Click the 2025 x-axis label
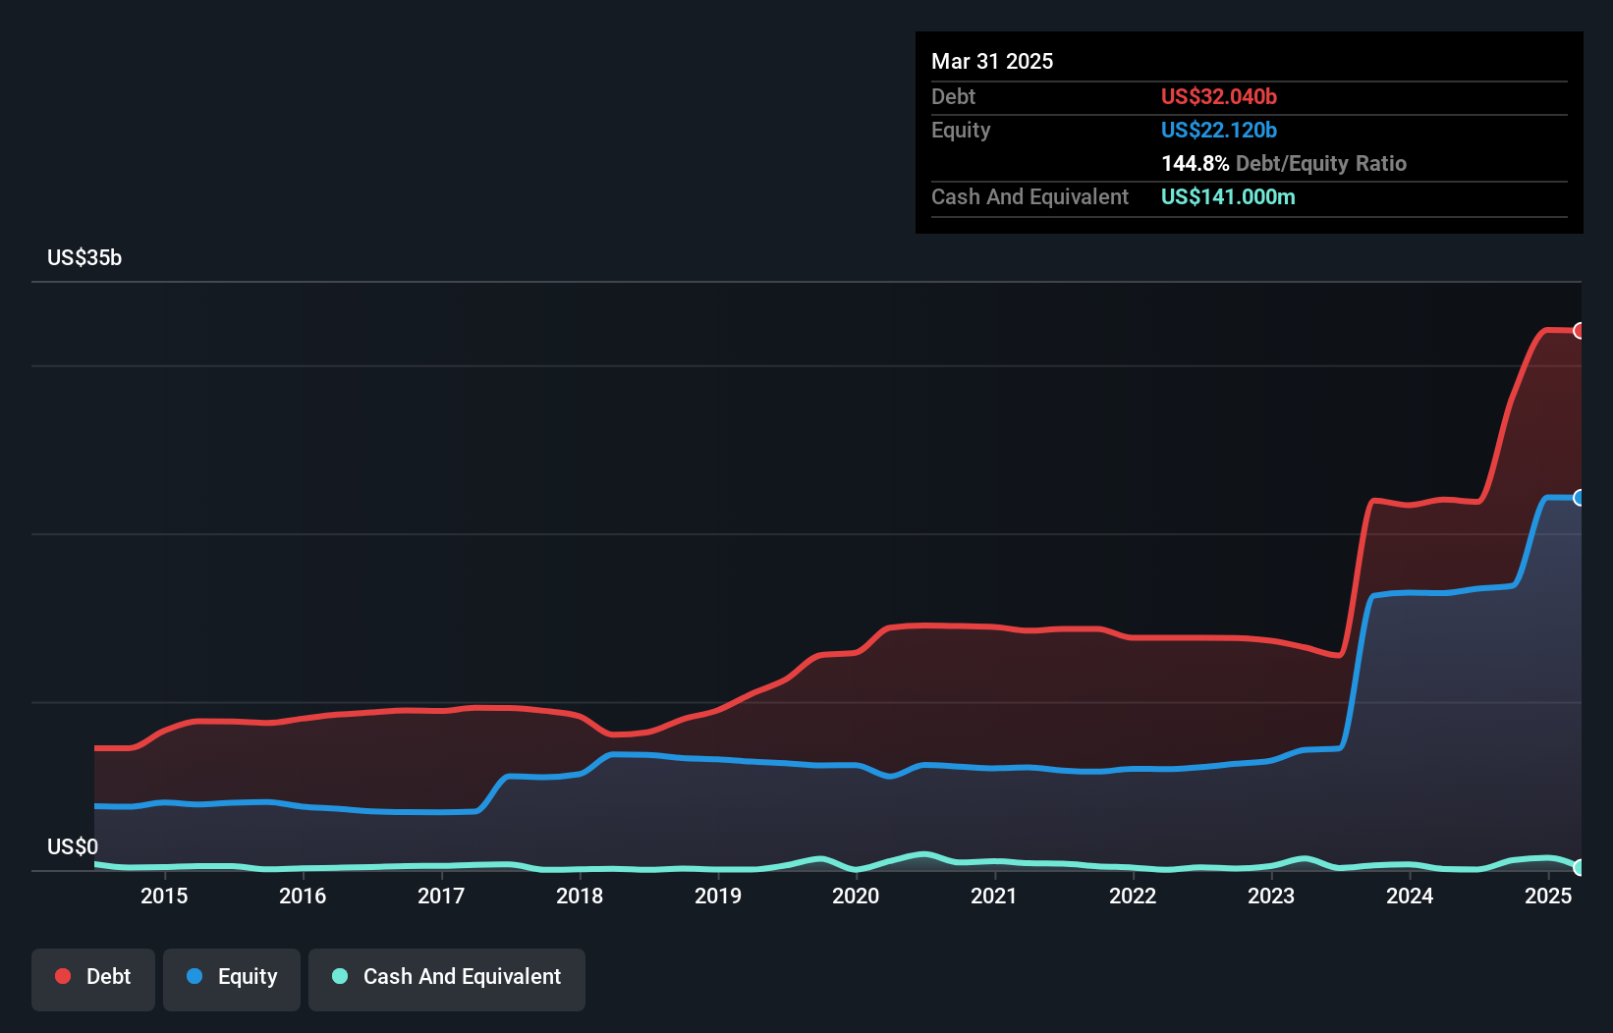Screen dimensions: 1613x1033 click(1548, 896)
